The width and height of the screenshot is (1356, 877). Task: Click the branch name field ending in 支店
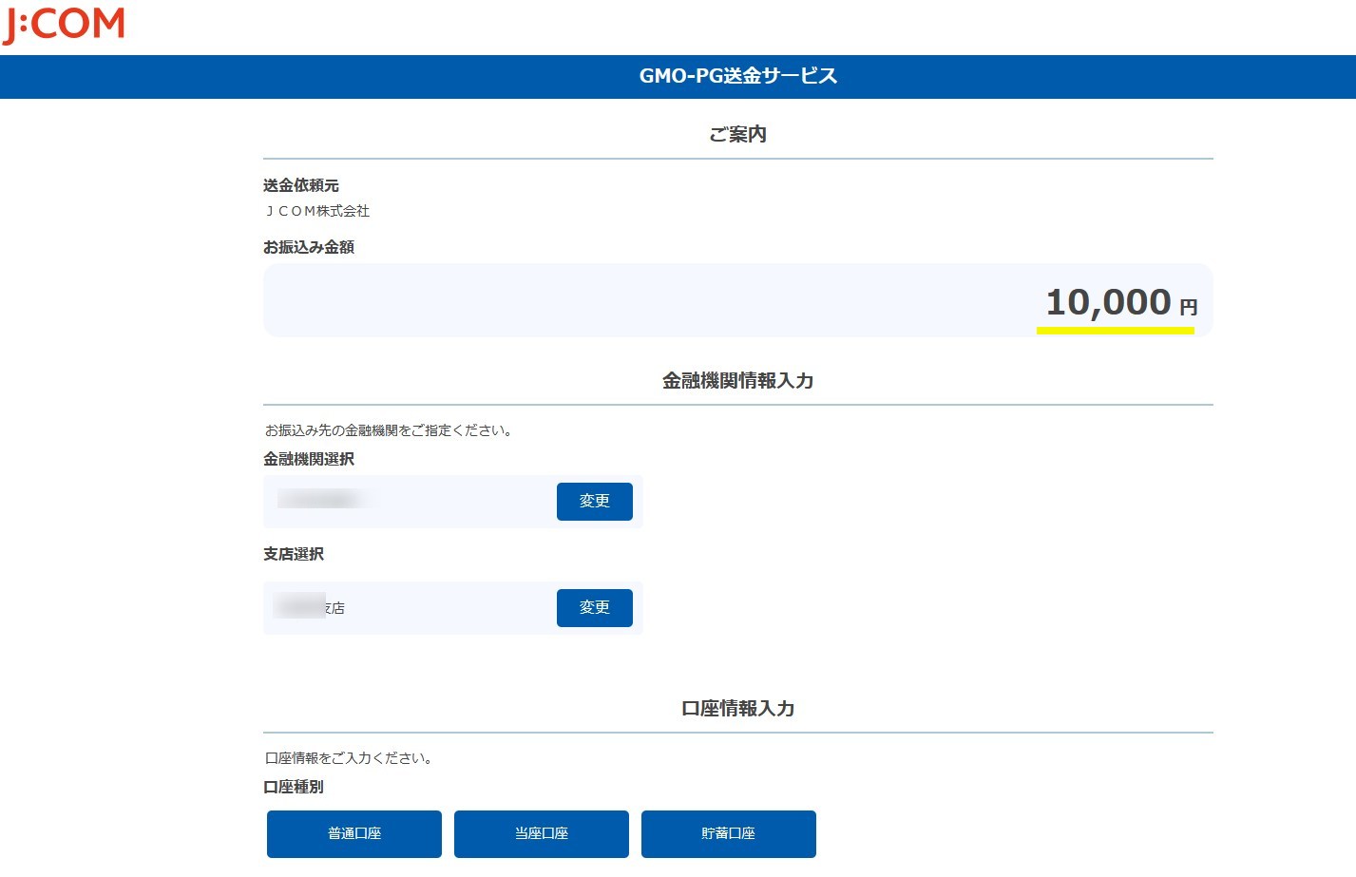pos(311,607)
